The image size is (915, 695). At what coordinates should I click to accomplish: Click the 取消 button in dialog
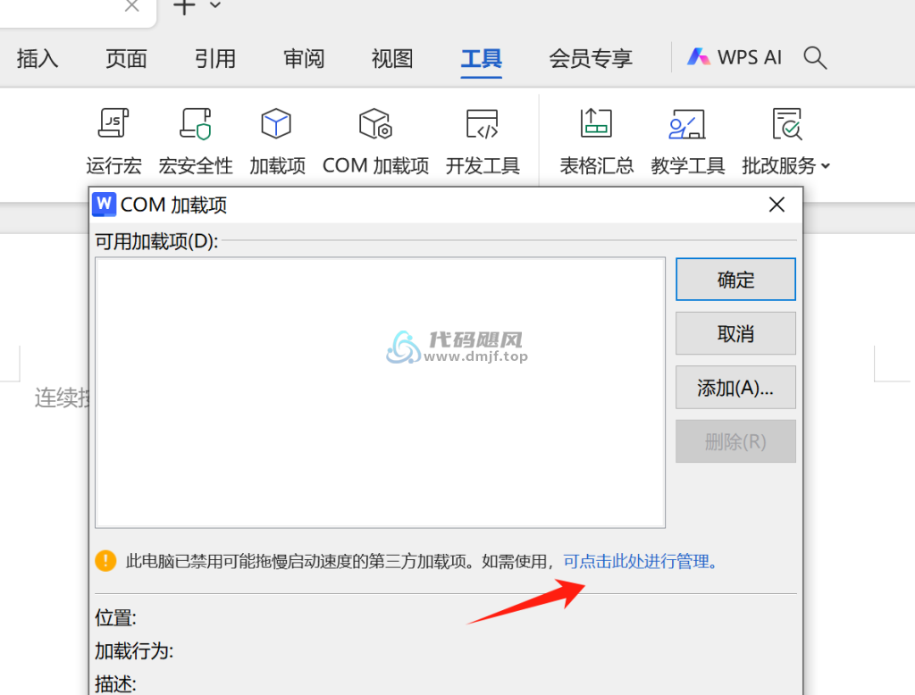click(x=735, y=333)
